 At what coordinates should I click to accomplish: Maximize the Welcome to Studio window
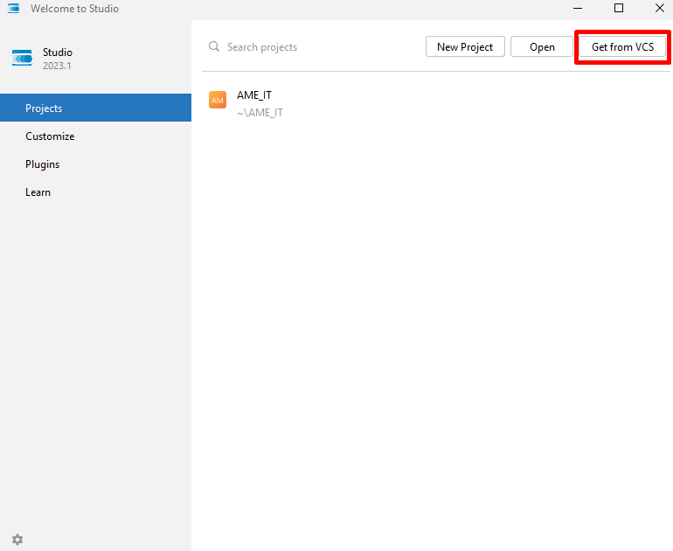pos(619,9)
